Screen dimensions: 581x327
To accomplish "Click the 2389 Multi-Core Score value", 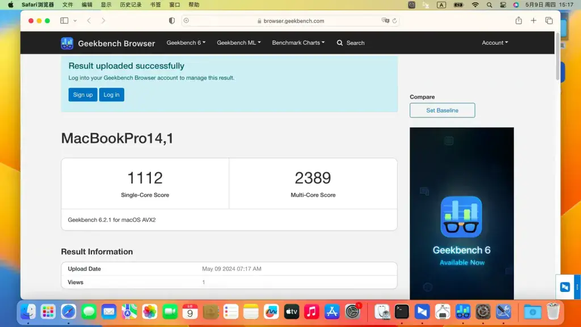I will point(313,178).
